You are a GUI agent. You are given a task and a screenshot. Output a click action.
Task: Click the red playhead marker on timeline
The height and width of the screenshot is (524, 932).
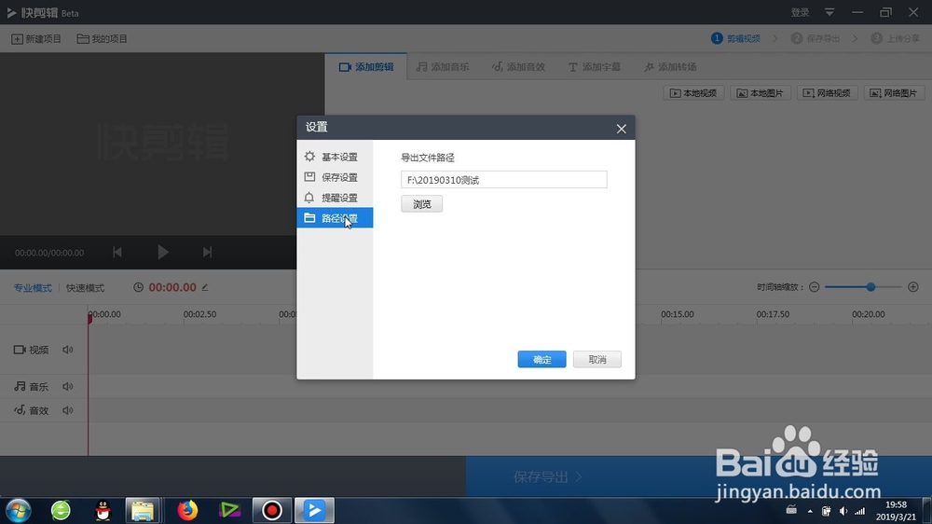[89, 318]
